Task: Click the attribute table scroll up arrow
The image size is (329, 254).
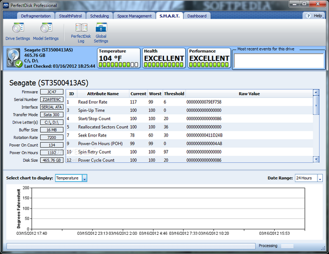Action: (316, 93)
